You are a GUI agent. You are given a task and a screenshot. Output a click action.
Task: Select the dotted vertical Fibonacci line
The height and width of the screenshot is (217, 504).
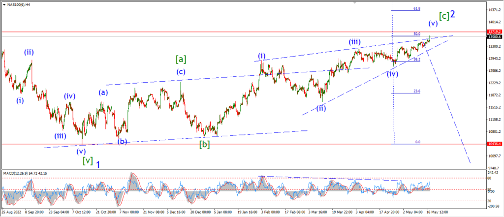[x=393, y=72]
